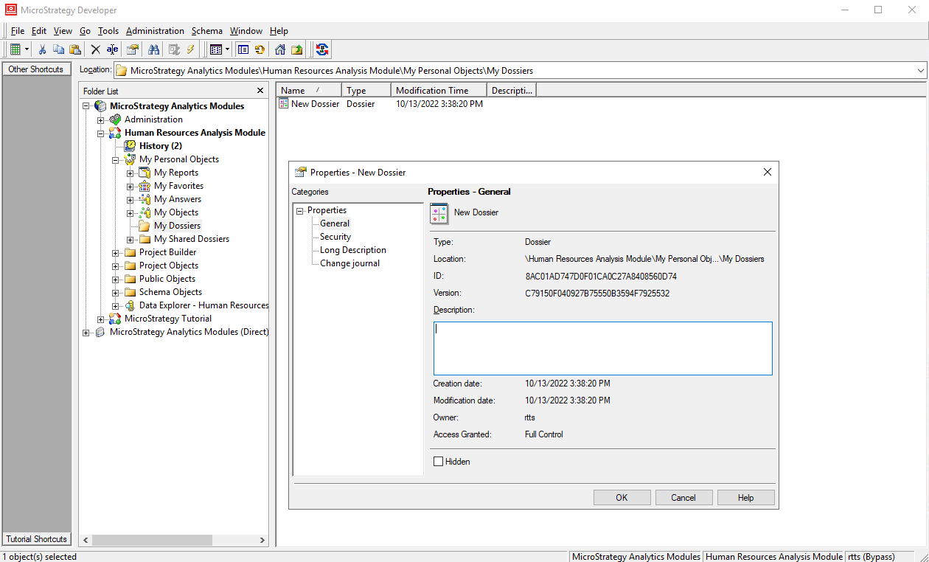Image resolution: width=929 pixels, height=562 pixels.
Task: Expand the My Reports tree node
Action: [x=131, y=173]
